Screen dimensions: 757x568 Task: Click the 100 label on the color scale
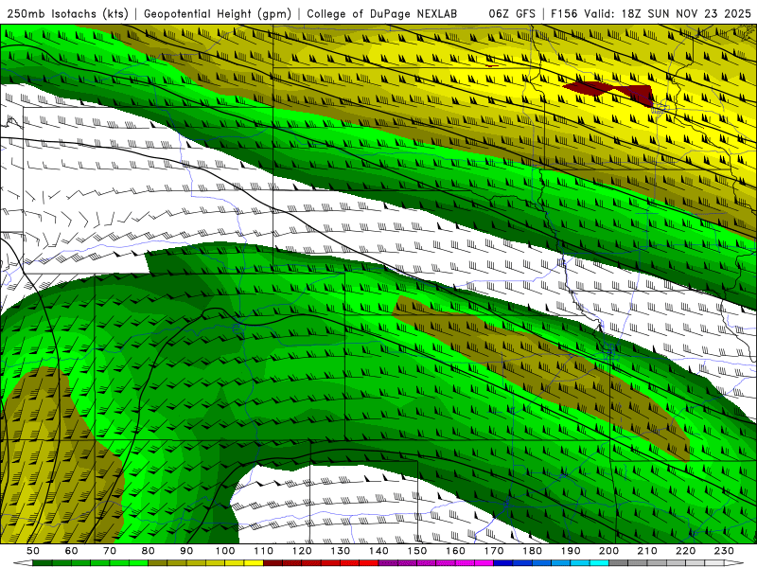(x=225, y=551)
